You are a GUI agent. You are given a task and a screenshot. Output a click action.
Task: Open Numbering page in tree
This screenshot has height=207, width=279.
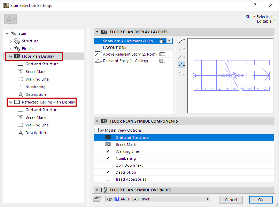click(x=36, y=87)
